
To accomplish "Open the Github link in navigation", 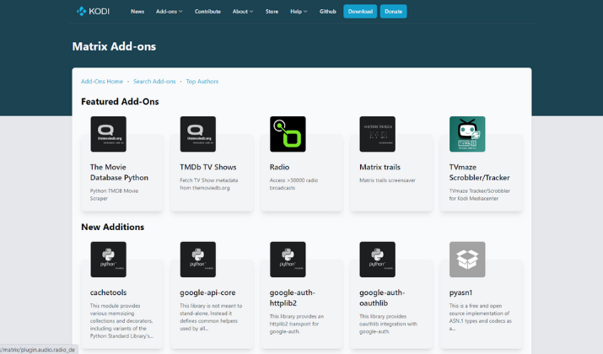I will [328, 12].
